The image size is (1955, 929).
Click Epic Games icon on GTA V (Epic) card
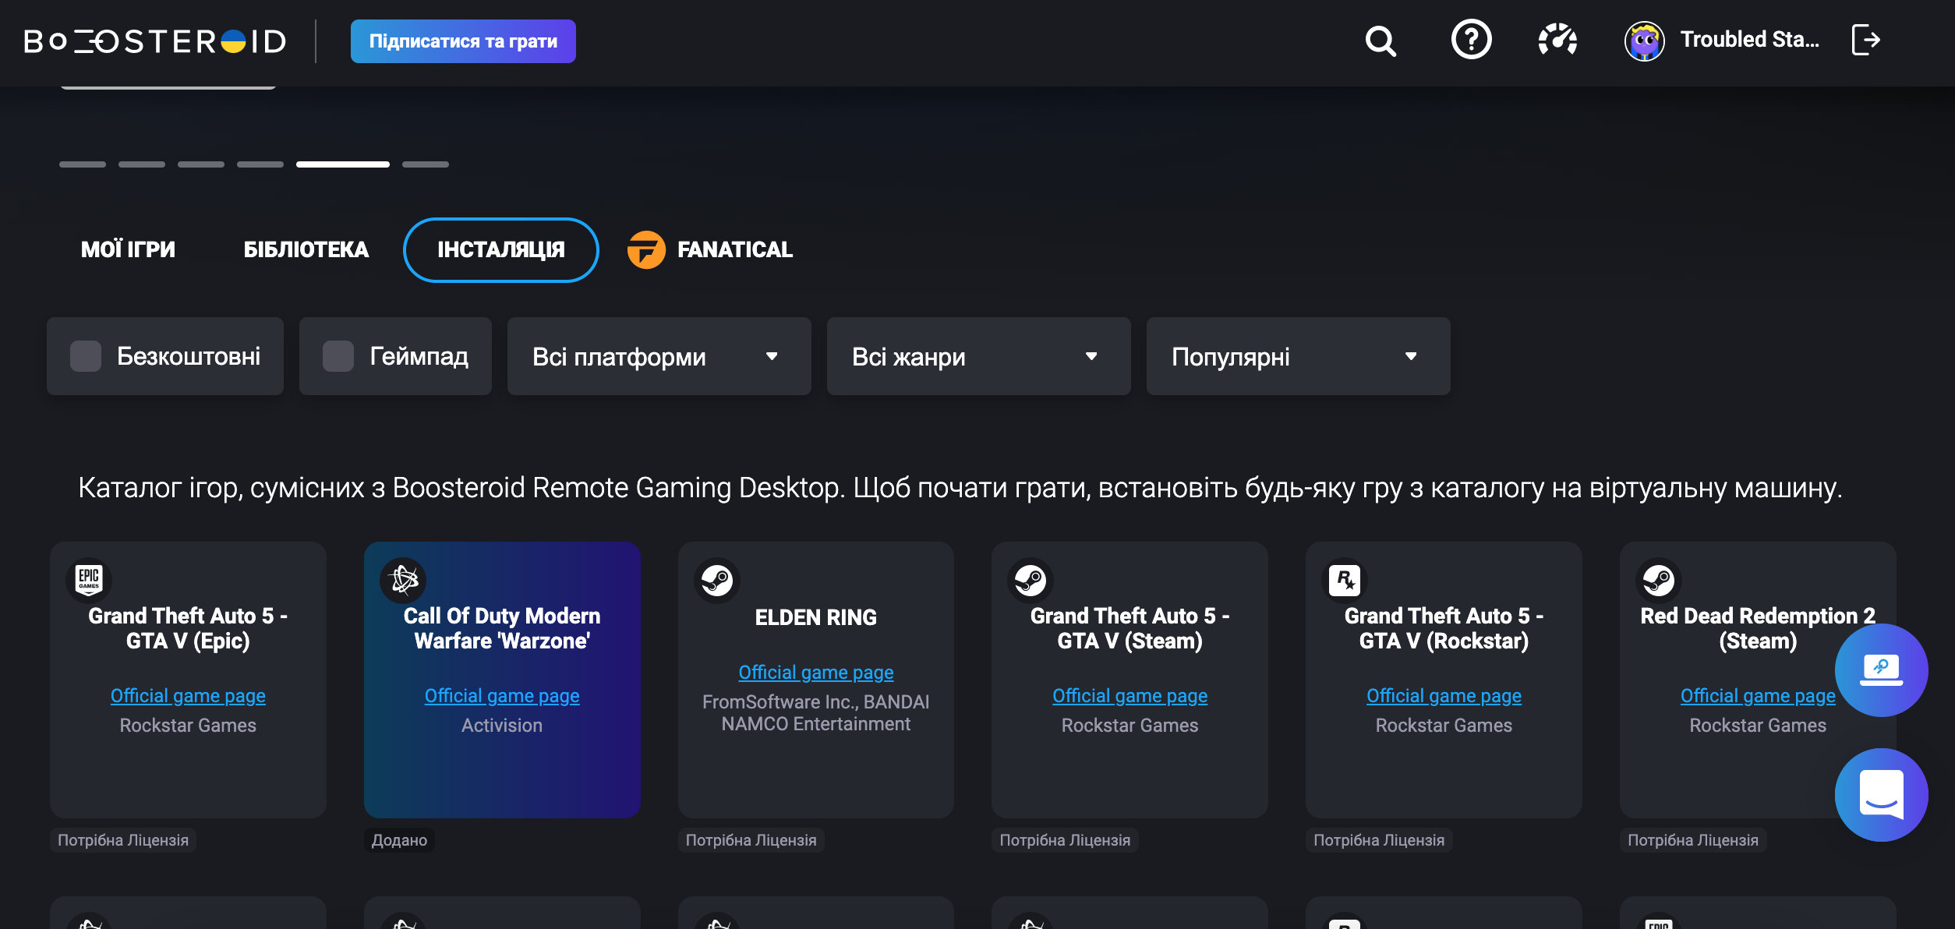[x=89, y=580]
